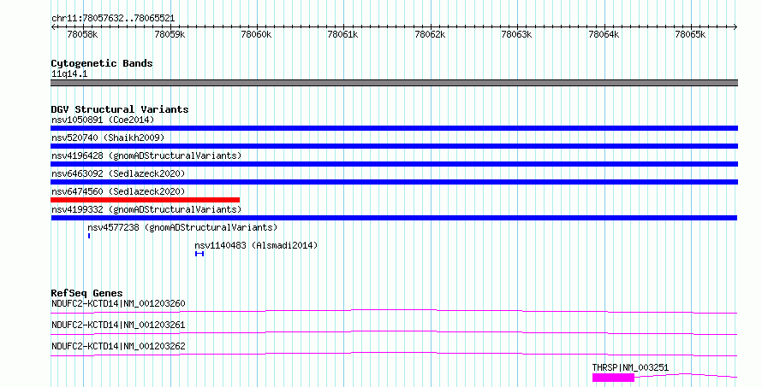Select the Cytogenetic Bands track title
The width and height of the screenshot is (762, 387).
pos(102,63)
